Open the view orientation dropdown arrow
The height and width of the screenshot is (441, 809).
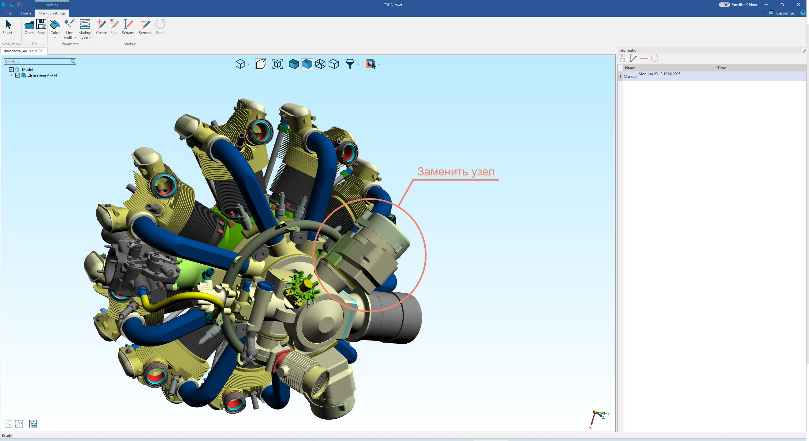(249, 64)
